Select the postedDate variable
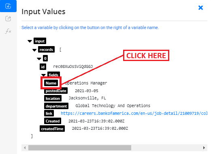211x154 pixels. click(56, 91)
